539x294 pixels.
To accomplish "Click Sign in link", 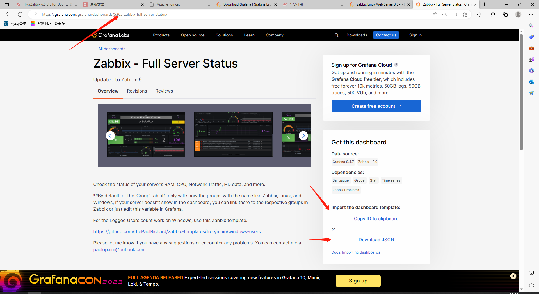I will (x=415, y=35).
